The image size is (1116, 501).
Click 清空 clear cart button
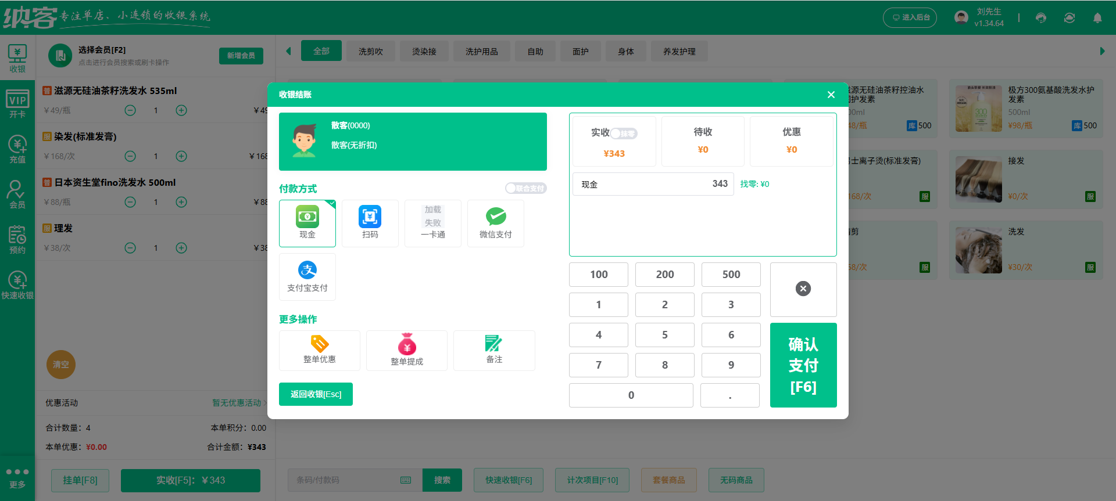(61, 365)
